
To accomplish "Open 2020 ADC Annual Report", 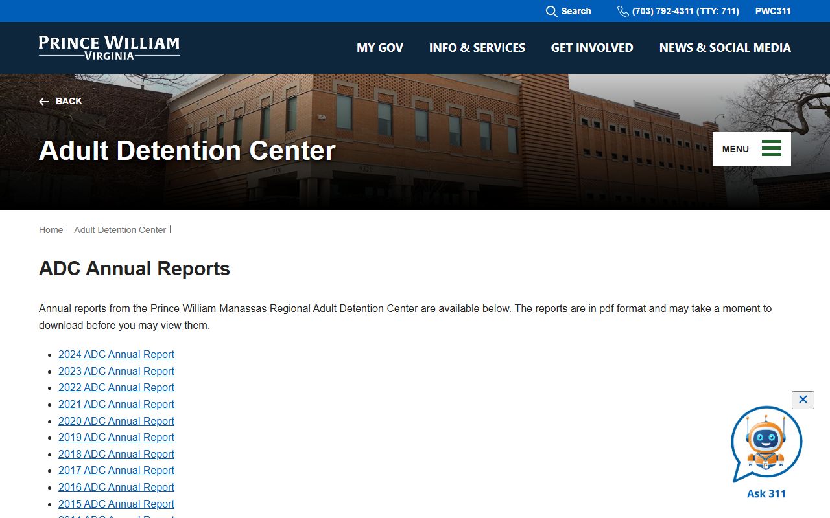I will 116,421.
